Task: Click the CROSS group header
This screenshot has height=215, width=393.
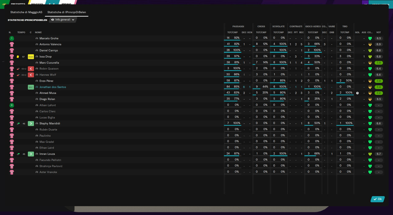Action: [261, 26]
